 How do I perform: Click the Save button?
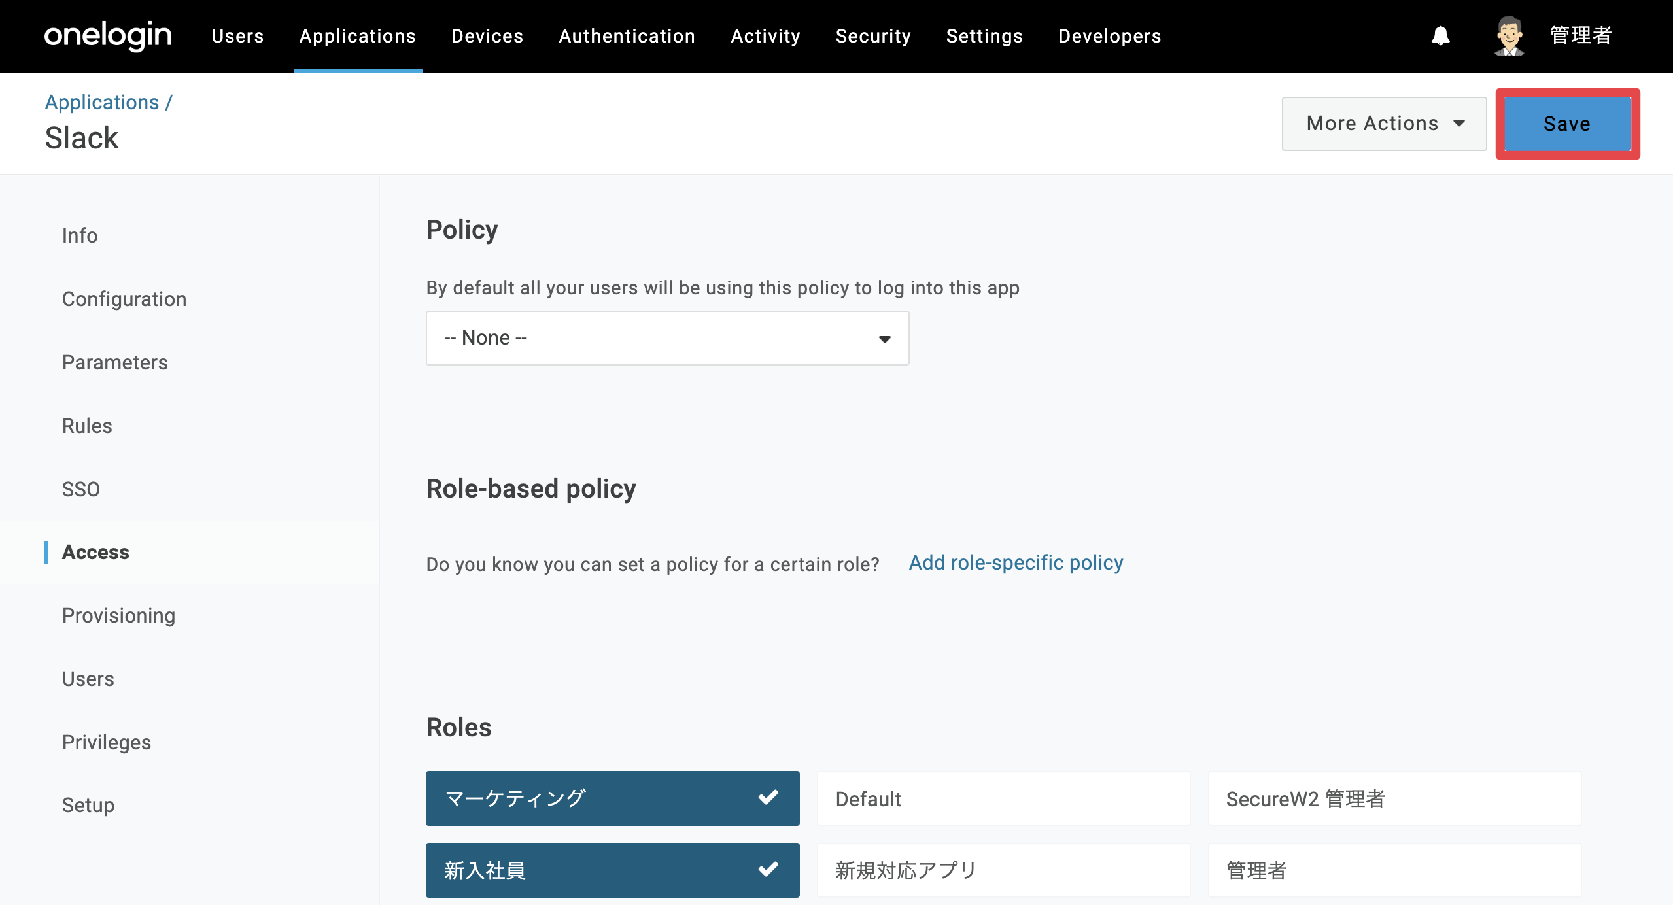pyautogui.click(x=1567, y=124)
